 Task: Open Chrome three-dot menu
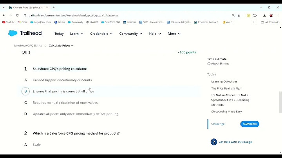point(278,15)
